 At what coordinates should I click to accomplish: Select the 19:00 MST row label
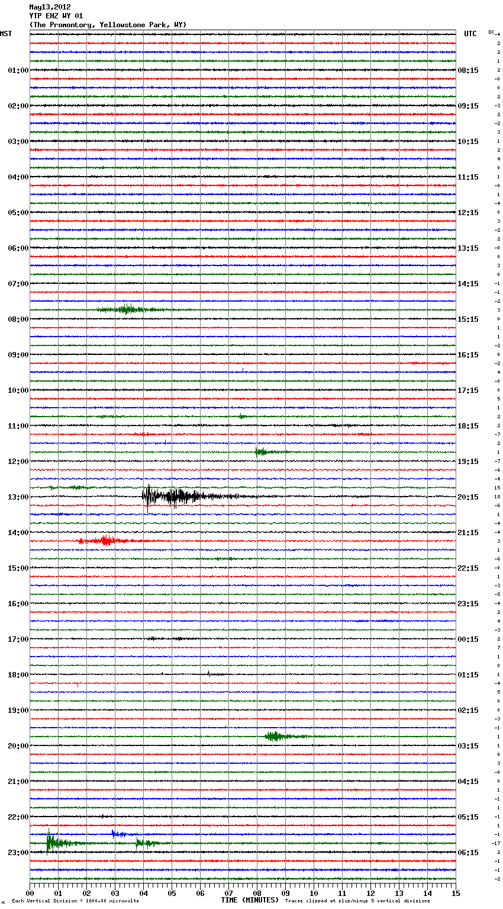pos(18,710)
